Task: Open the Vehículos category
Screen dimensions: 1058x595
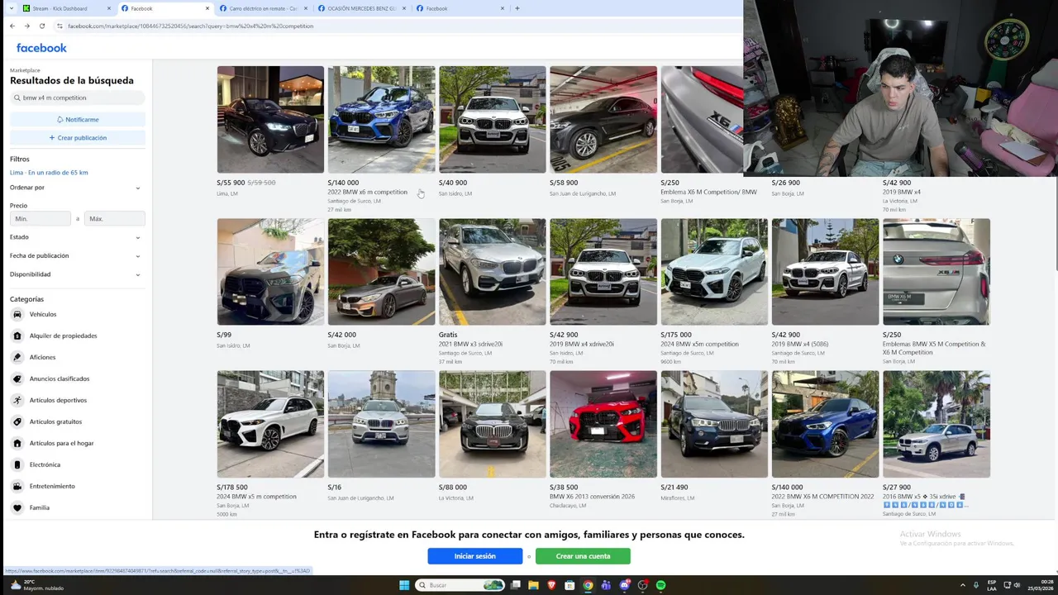Action: [43, 314]
